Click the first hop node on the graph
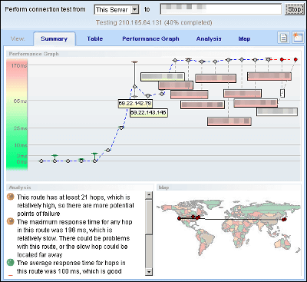This screenshot has width=307, height=282. point(41,161)
